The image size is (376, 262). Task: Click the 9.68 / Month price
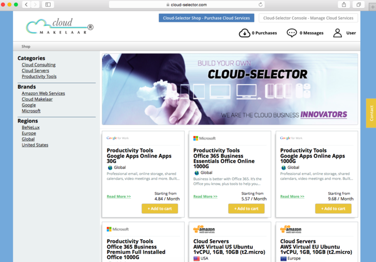point(341,199)
